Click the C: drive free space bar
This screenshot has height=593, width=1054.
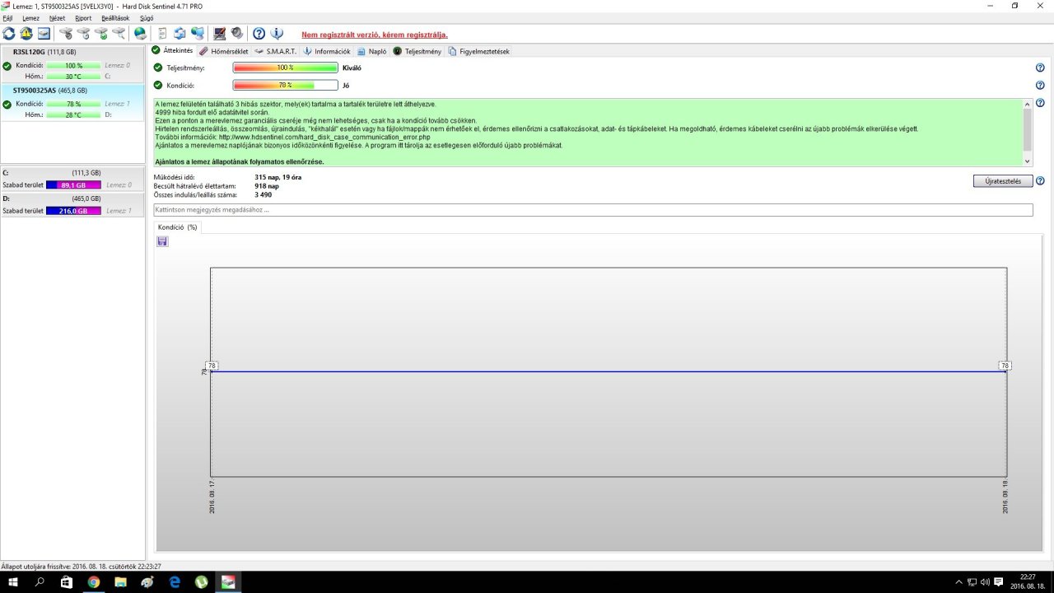pyautogui.click(x=72, y=185)
